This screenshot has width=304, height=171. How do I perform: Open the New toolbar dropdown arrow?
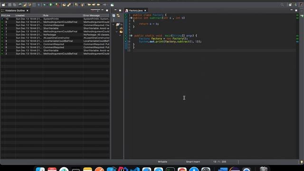6,5
